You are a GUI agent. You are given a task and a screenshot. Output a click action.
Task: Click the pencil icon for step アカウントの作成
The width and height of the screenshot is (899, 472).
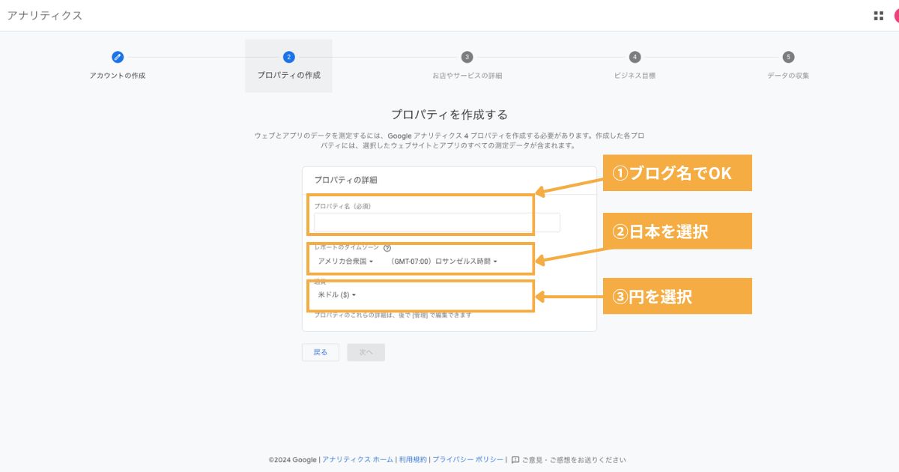(118, 57)
